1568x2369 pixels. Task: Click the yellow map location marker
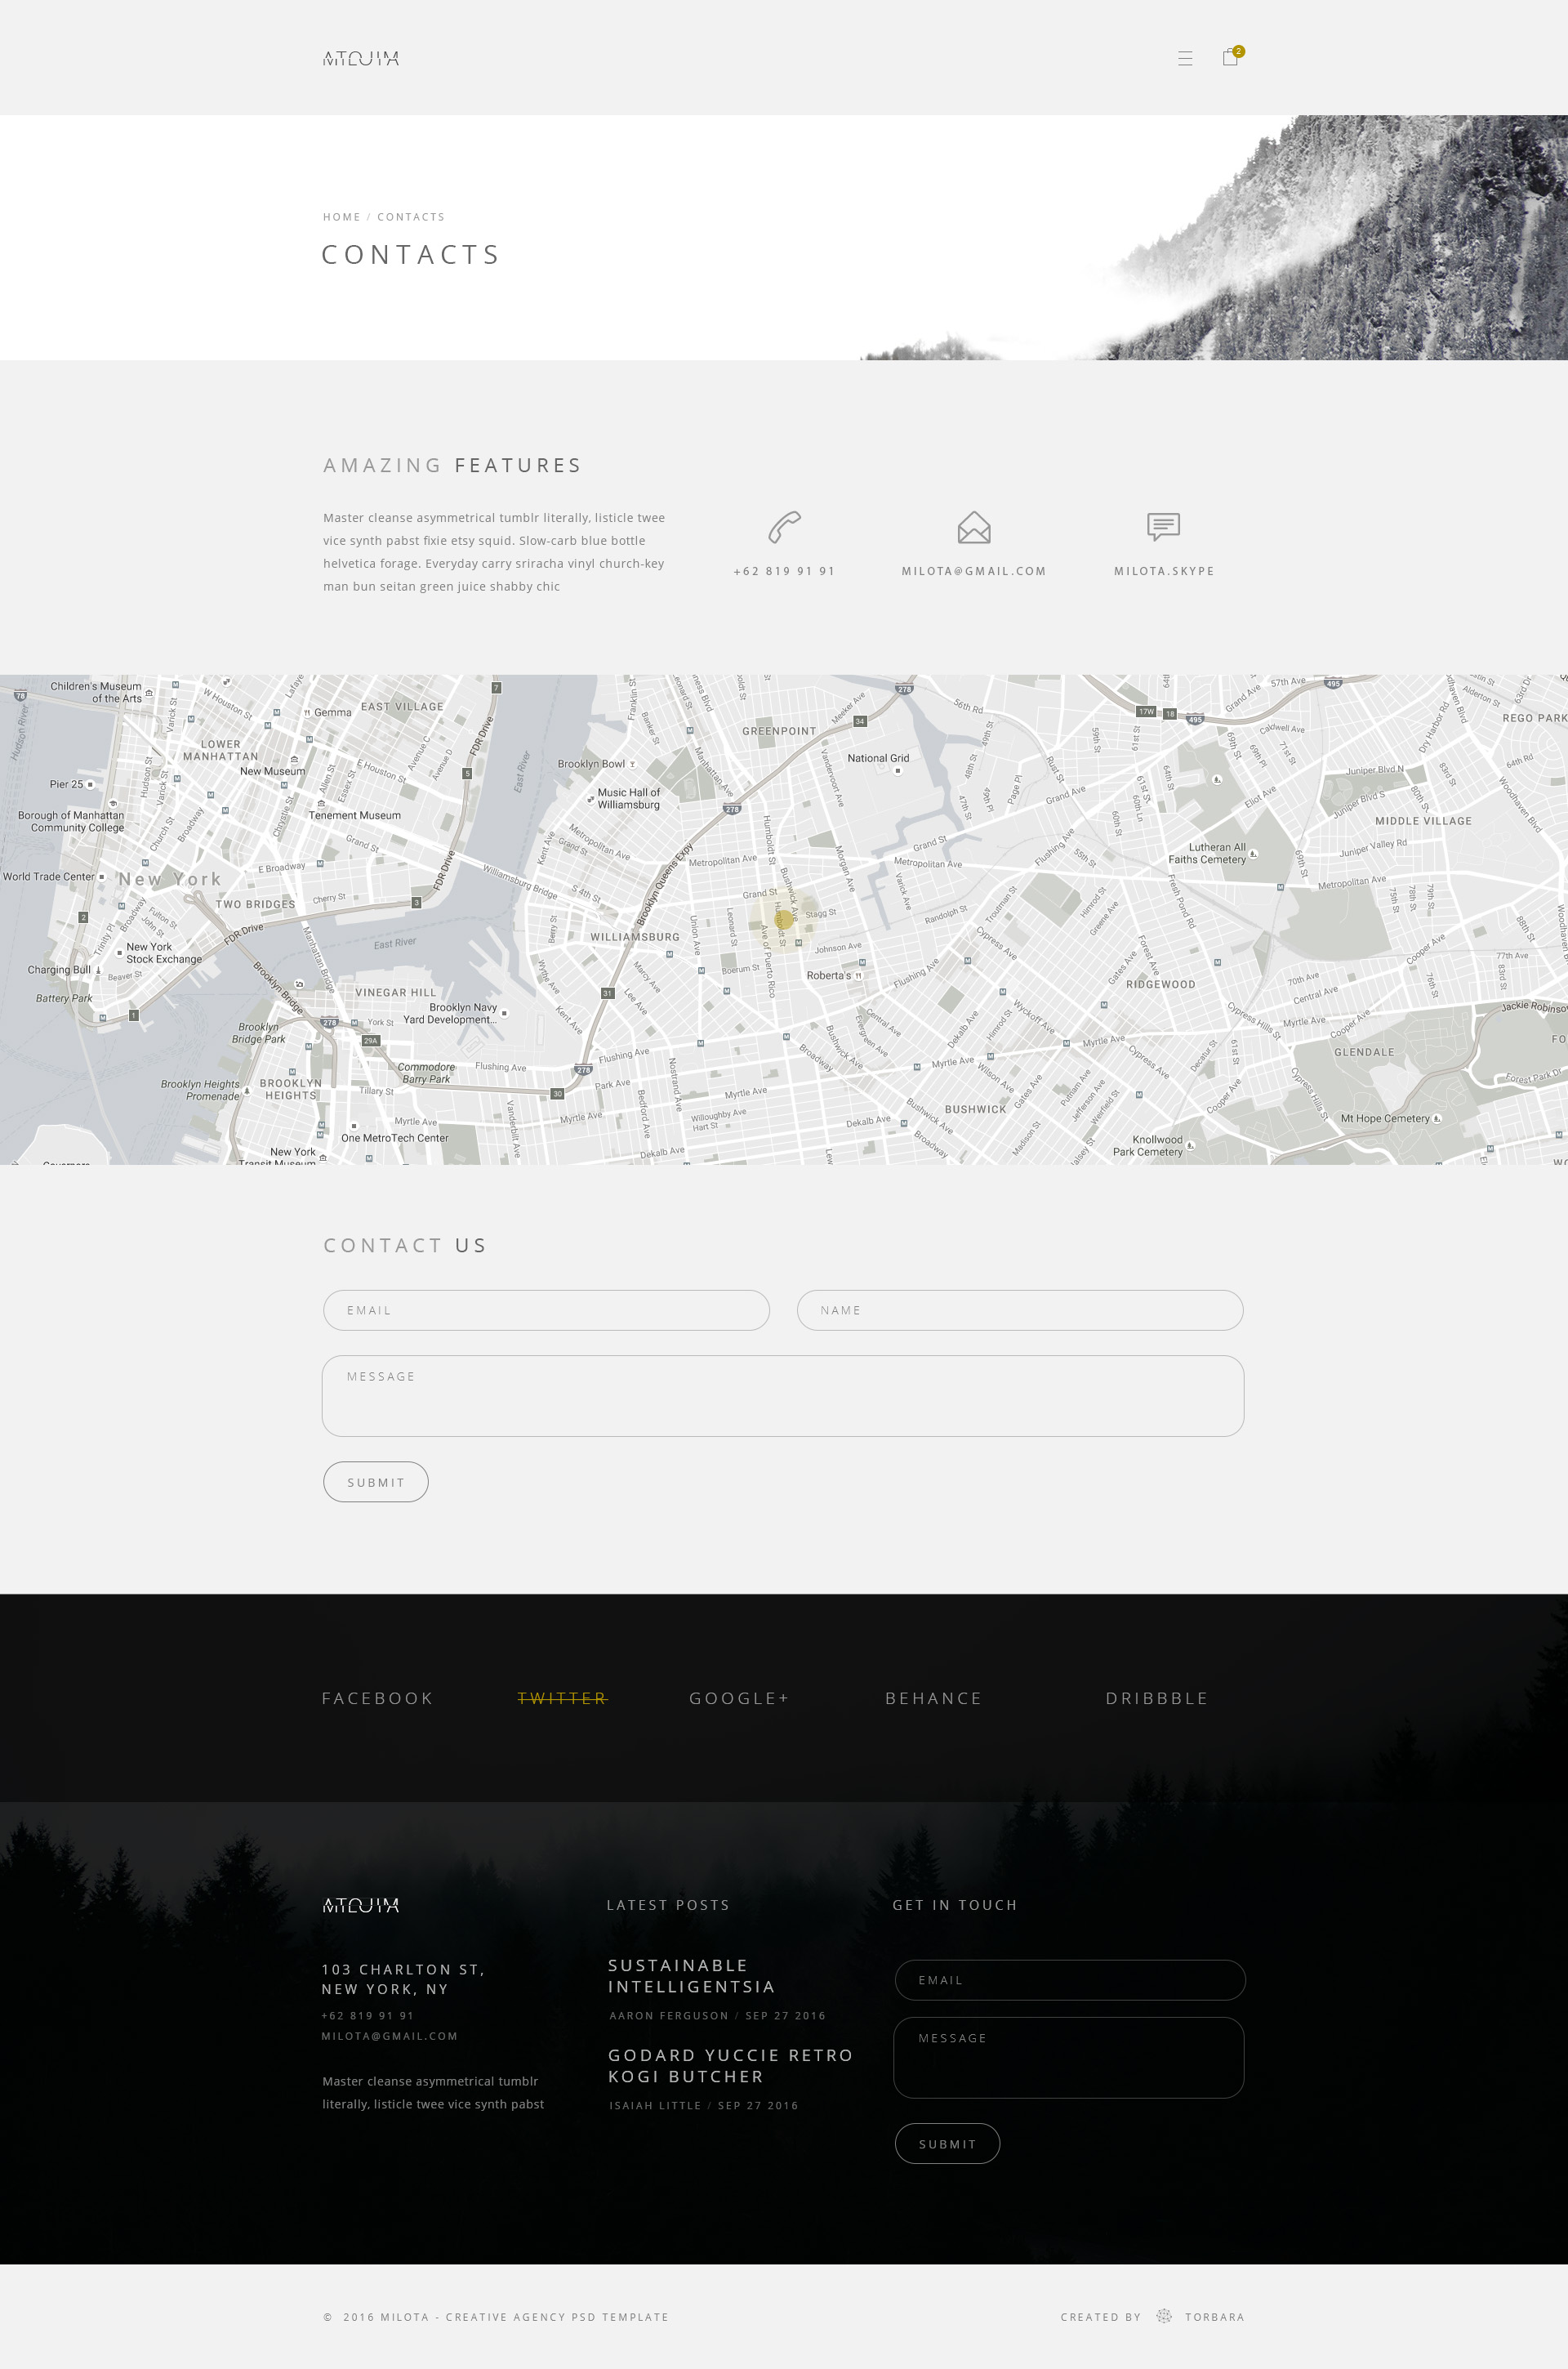[x=784, y=918]
